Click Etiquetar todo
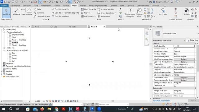This screenshot has width=199, height=112. (139, 13)
